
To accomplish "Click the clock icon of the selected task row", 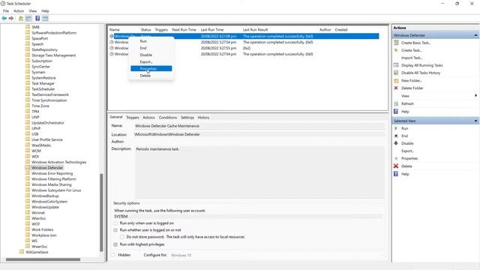I will (x=112, y=36).
